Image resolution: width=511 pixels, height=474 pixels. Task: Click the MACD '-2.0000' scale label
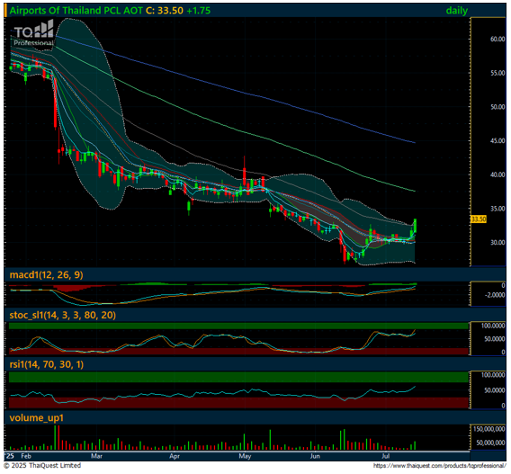pyautogui.click(x=495, y=295)
